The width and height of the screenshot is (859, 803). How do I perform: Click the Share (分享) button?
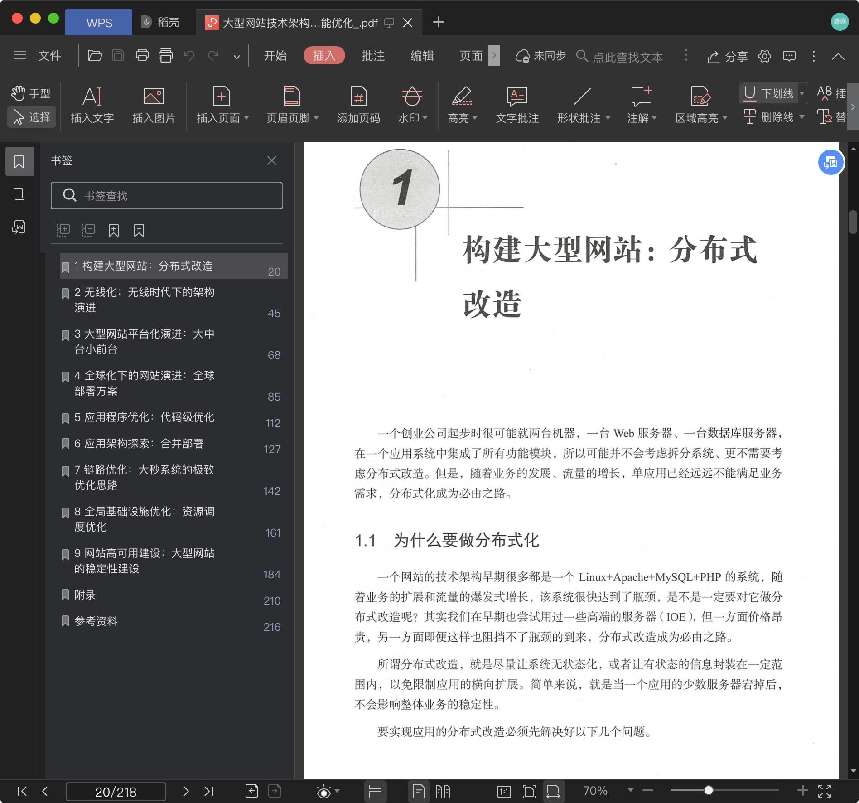pos(728,57)
